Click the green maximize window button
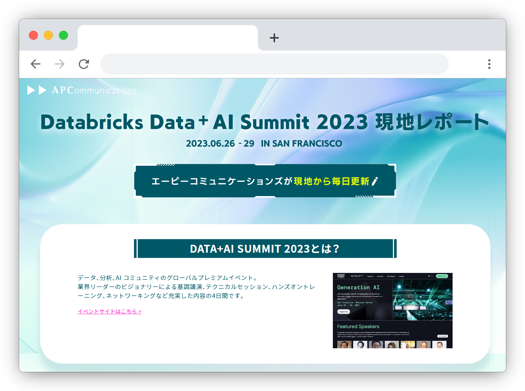The image size is (525, 391). pos(63,35)
